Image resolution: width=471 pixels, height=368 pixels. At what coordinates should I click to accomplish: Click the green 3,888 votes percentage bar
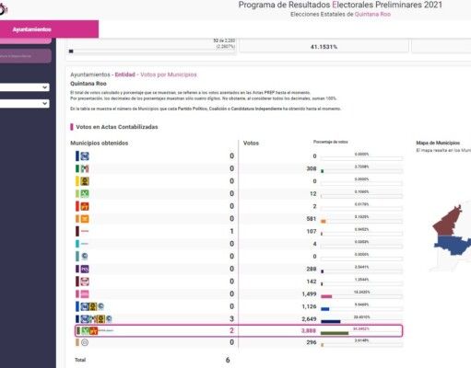pyautogui.click(x=335, y=333)
